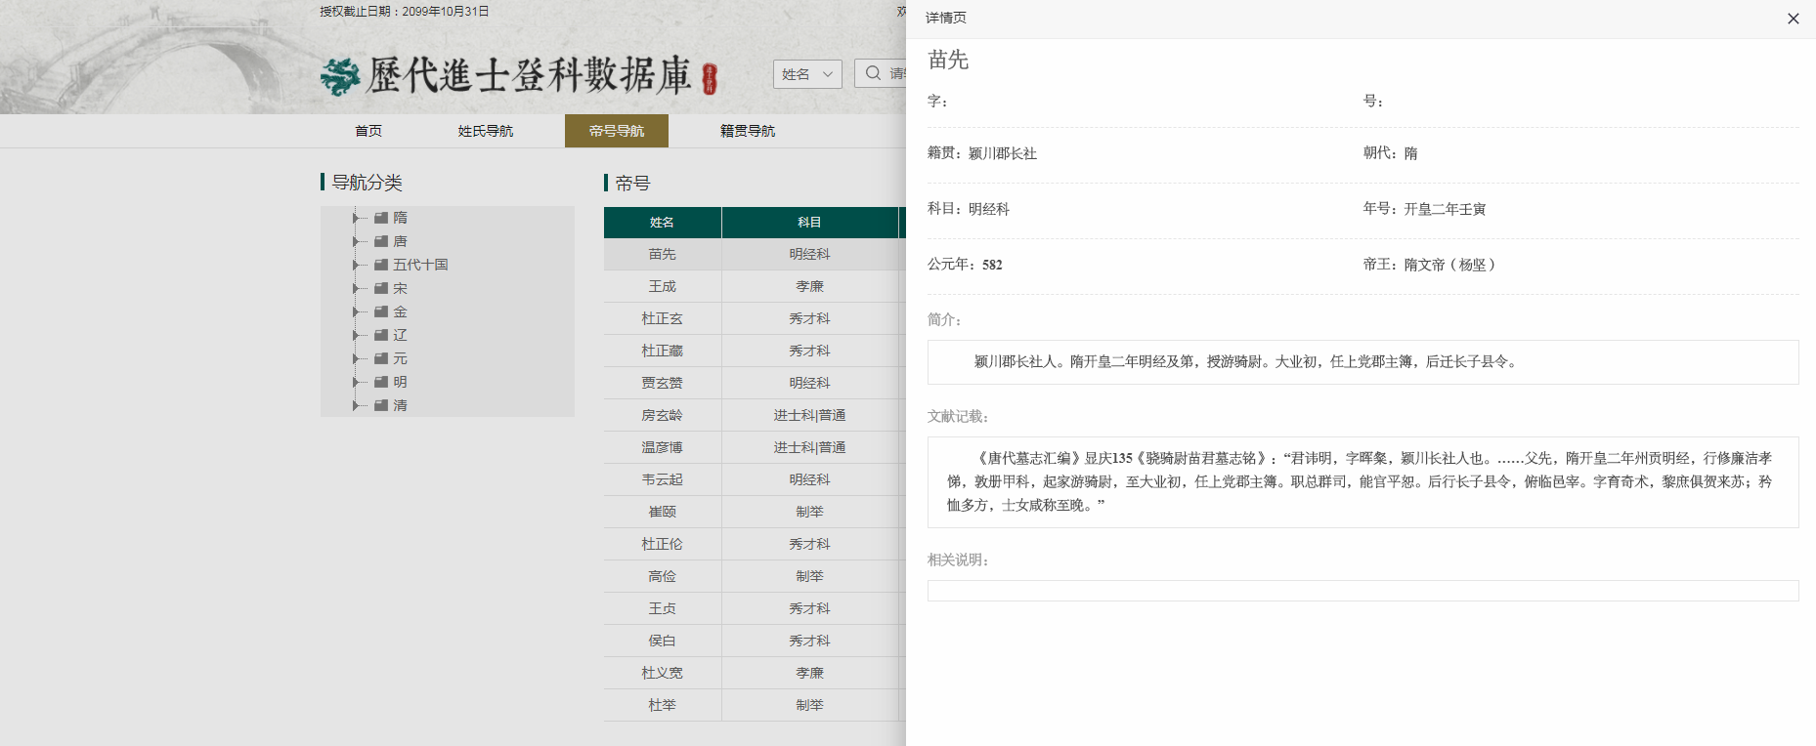Expand the 唐 tree node arrow

[357, 241]
